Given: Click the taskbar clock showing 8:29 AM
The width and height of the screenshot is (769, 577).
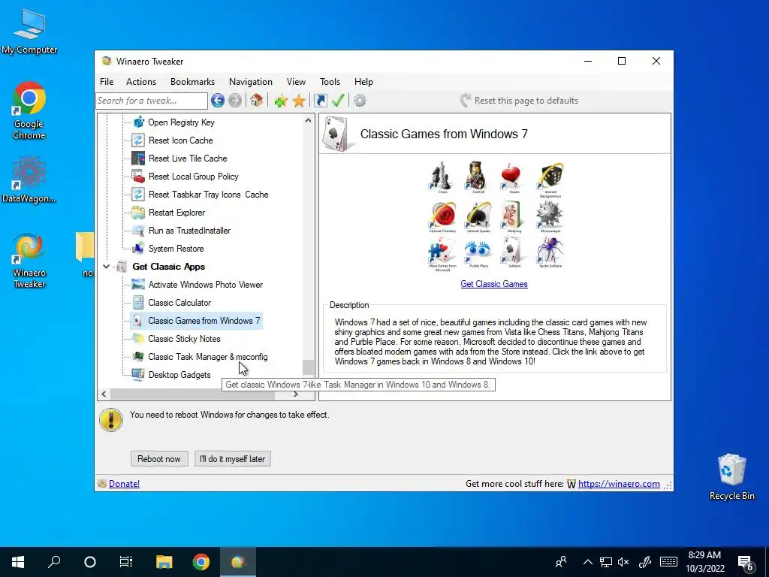Looking at the screenshot, I should point(705,562).
